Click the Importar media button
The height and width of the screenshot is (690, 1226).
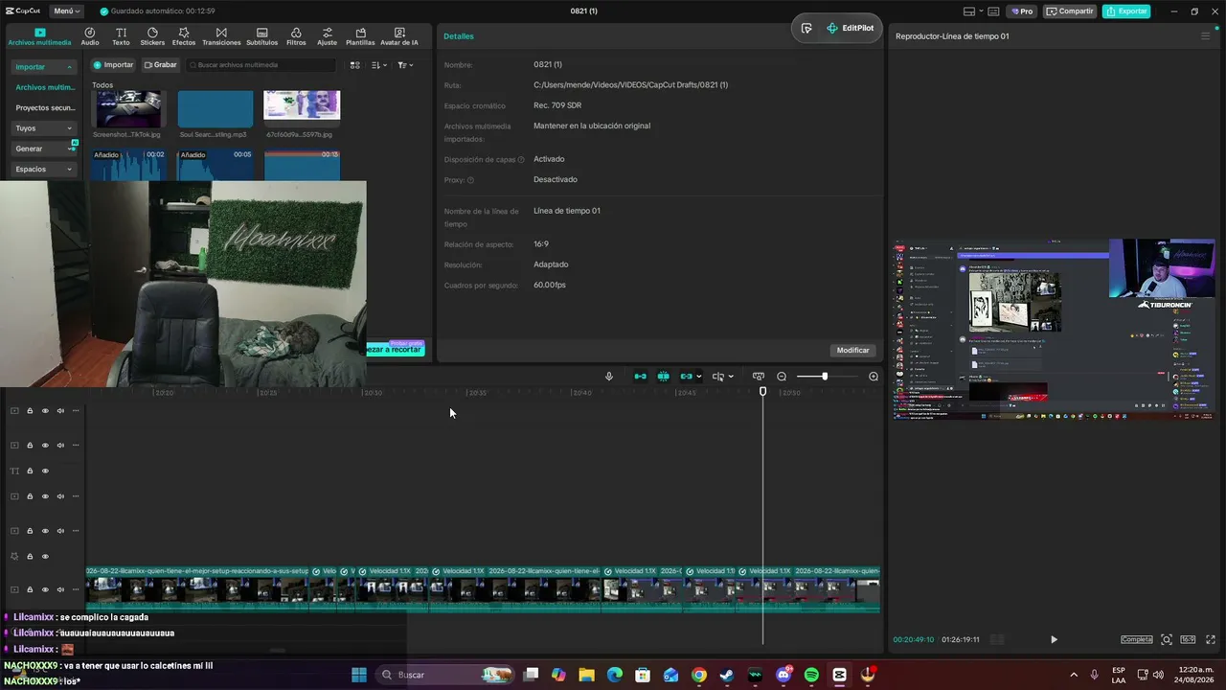click(x=113, y=65)
